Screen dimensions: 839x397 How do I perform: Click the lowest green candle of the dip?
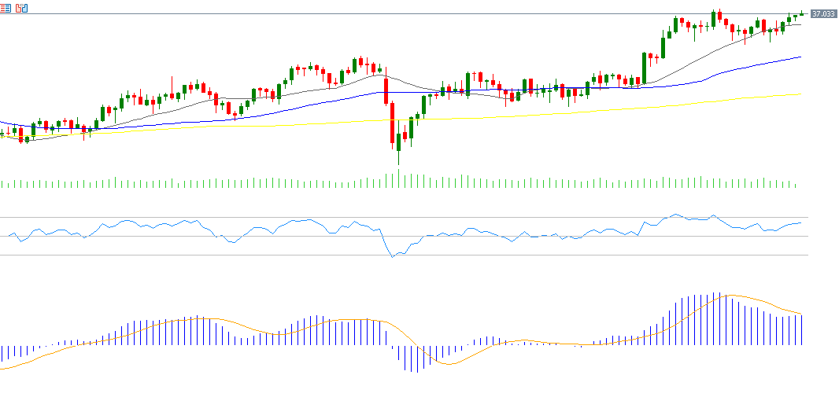[x=398, y=143]
